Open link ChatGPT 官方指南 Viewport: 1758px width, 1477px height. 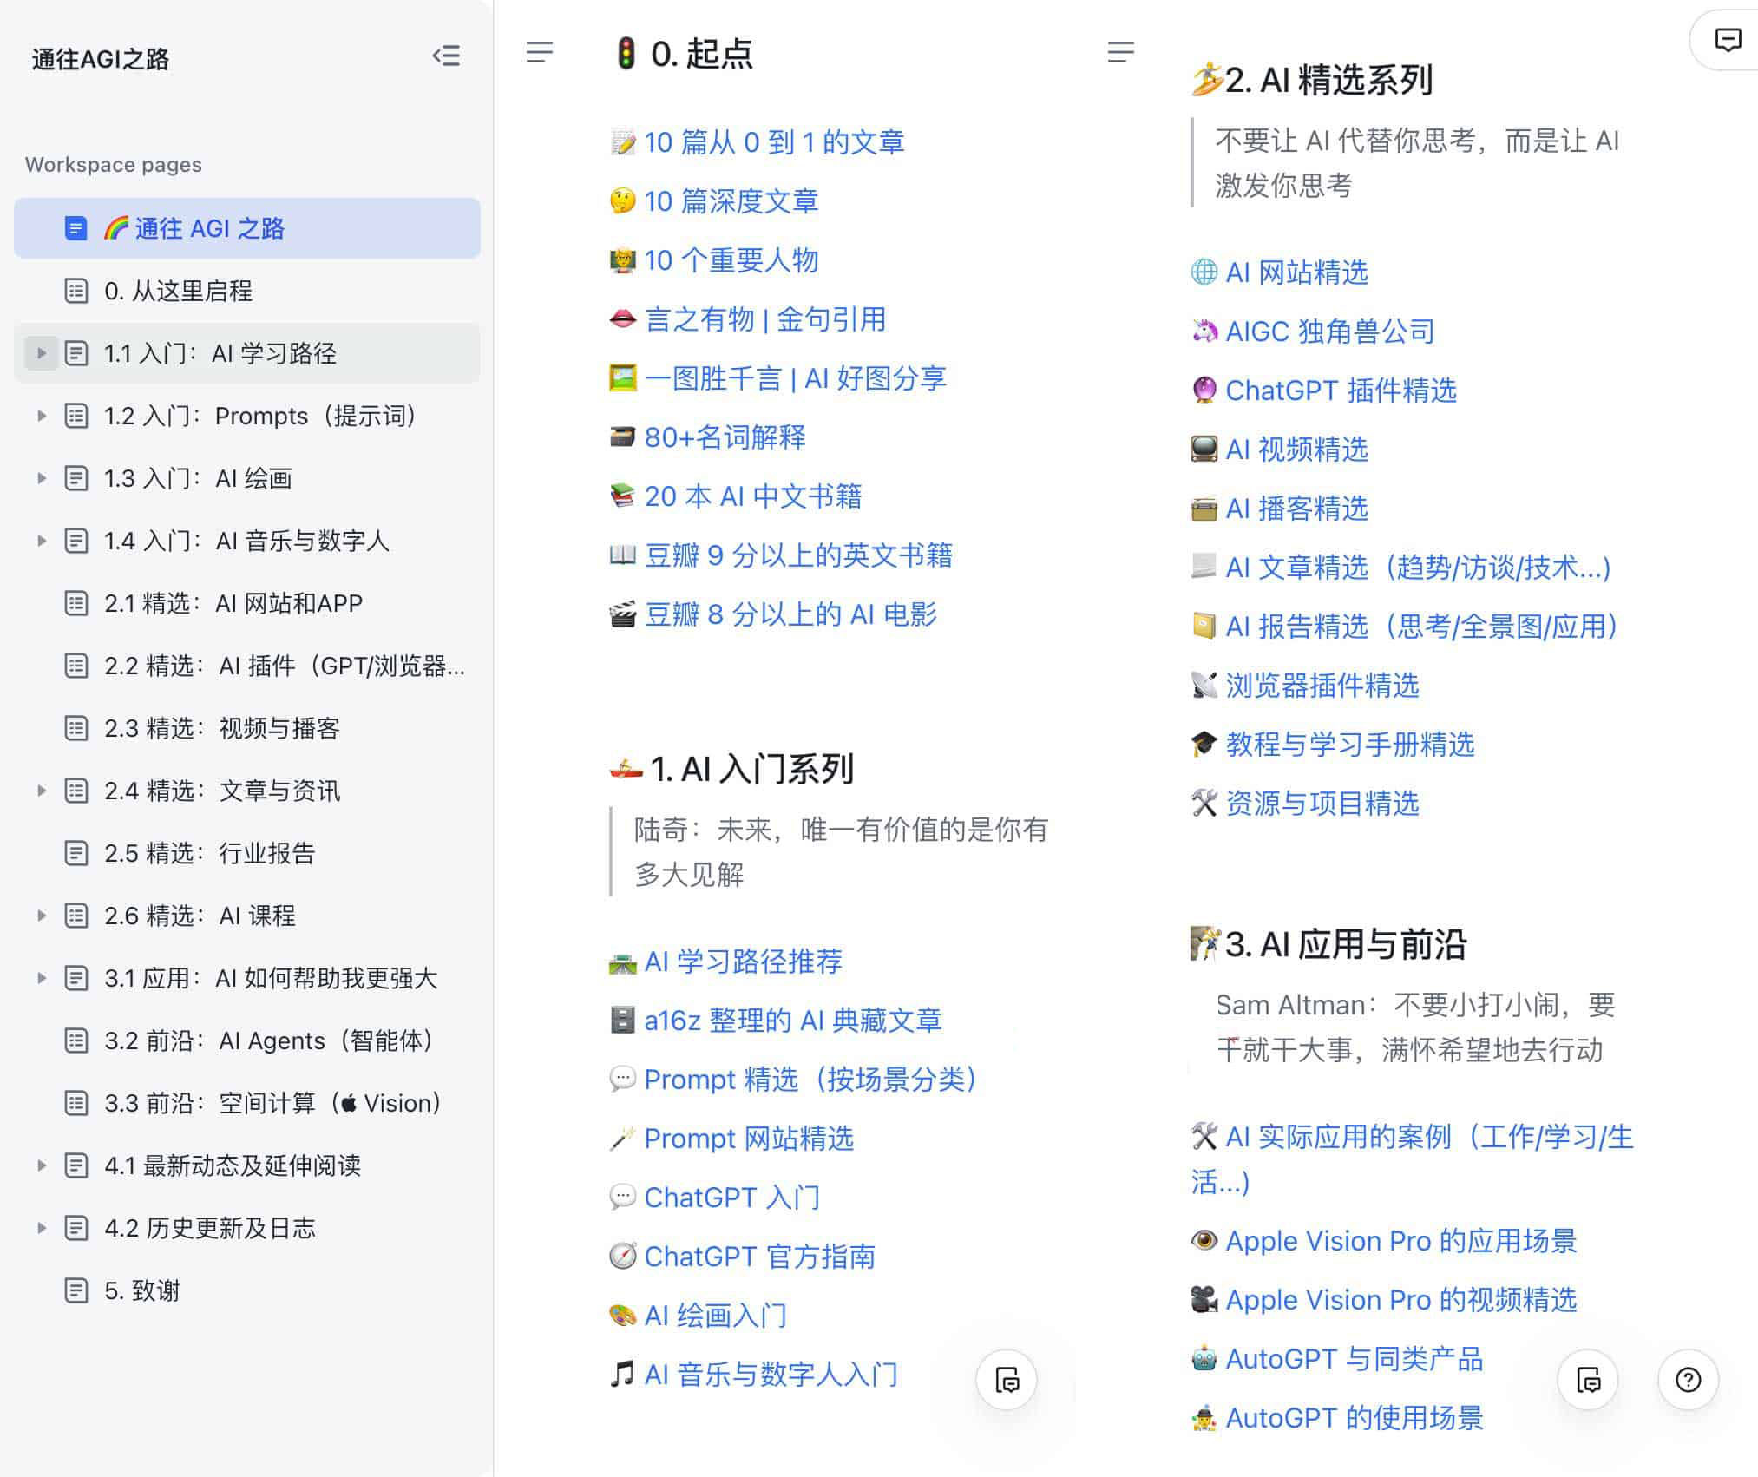[759, 1257]
